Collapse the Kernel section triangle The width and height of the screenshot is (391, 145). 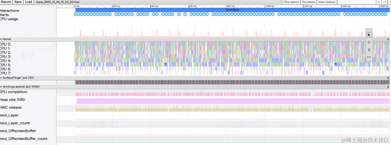point(1,39)
